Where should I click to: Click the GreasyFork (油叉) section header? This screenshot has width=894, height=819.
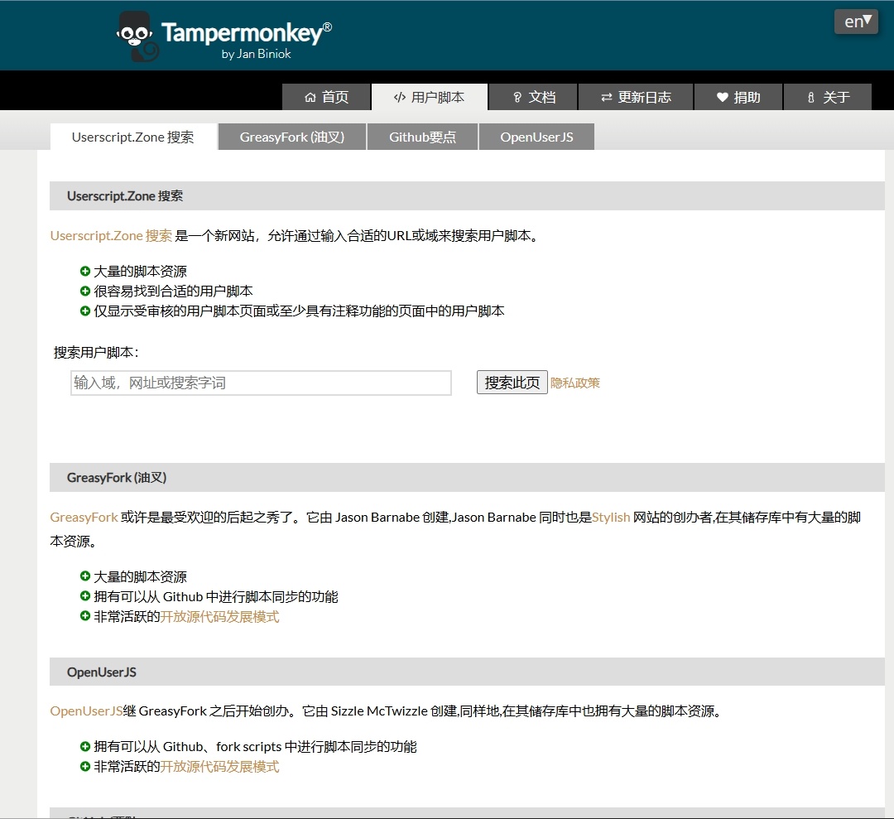[467, 477]
